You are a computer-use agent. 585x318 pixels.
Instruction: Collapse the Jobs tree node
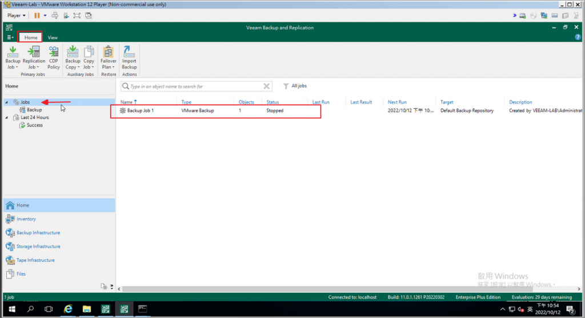pyautogui.click(x=6, y=102)
